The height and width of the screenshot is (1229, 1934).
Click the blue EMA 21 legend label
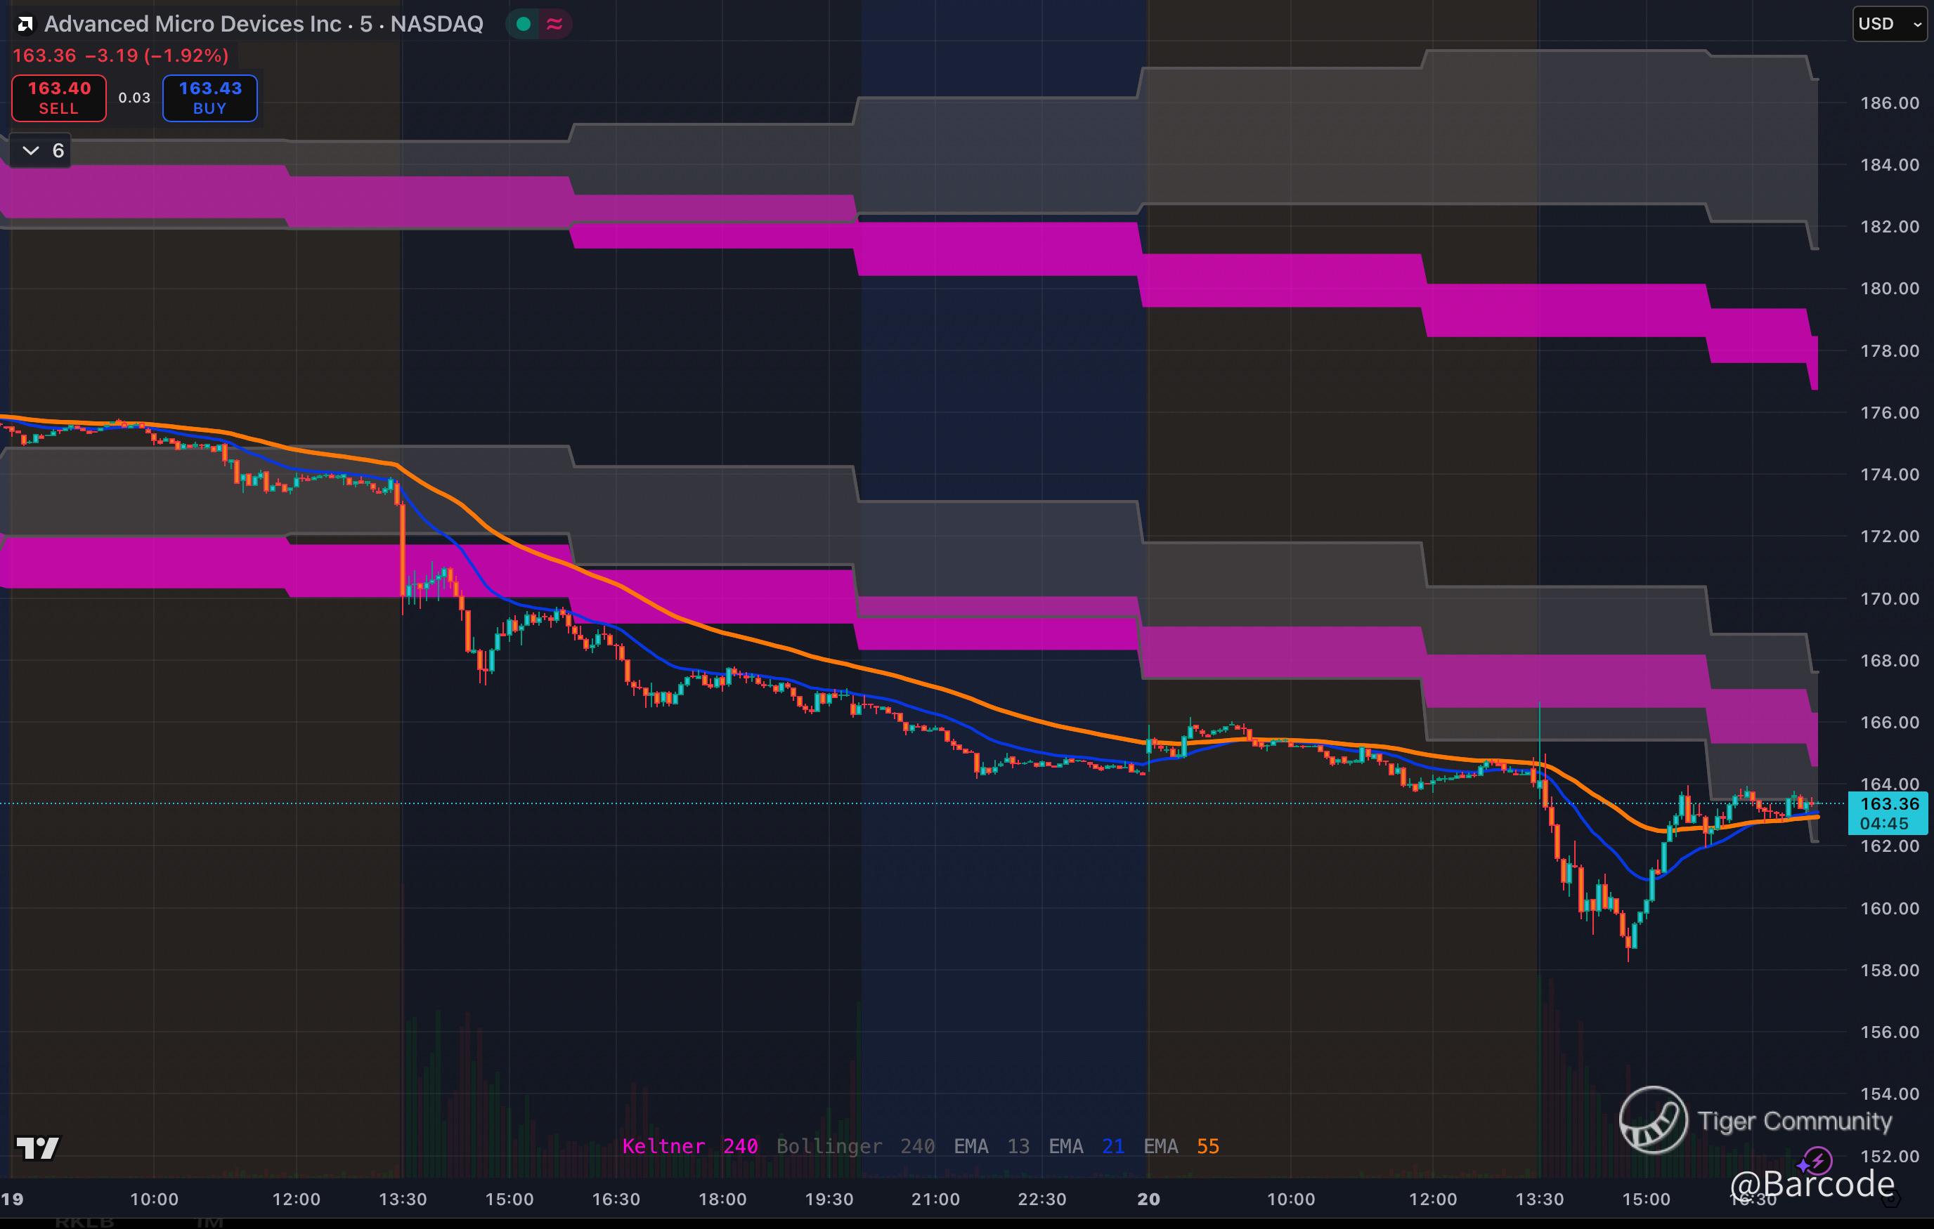(1086, 1146)
